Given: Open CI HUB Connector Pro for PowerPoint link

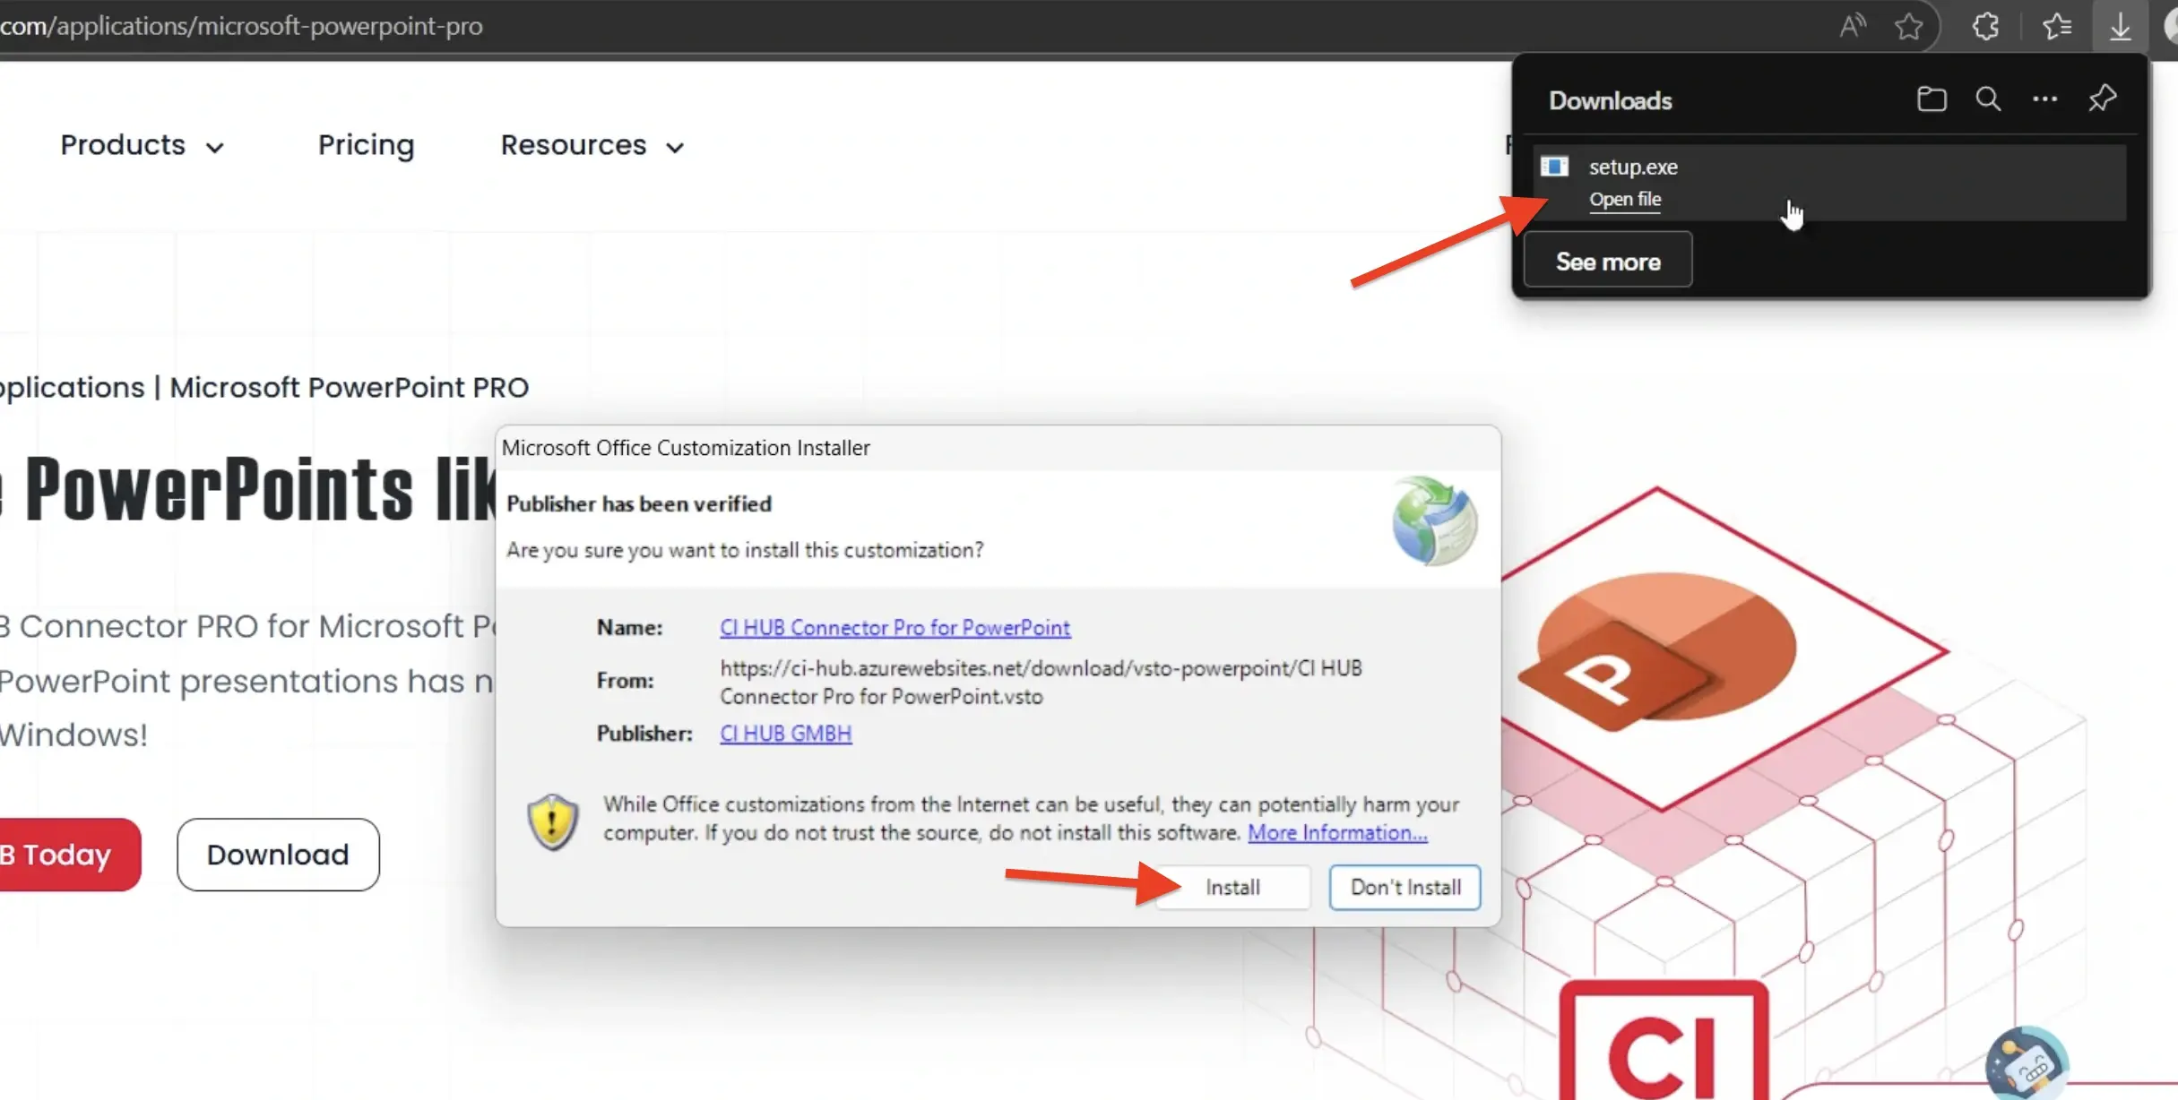Looking at the screenshot, I should point(895,628).
